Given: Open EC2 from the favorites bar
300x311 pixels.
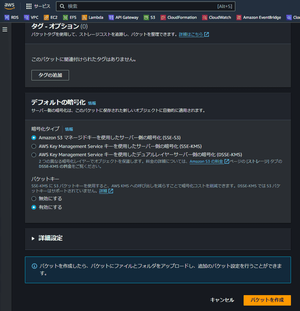Looking at the screenshot, I should click(x=54, y=17).
